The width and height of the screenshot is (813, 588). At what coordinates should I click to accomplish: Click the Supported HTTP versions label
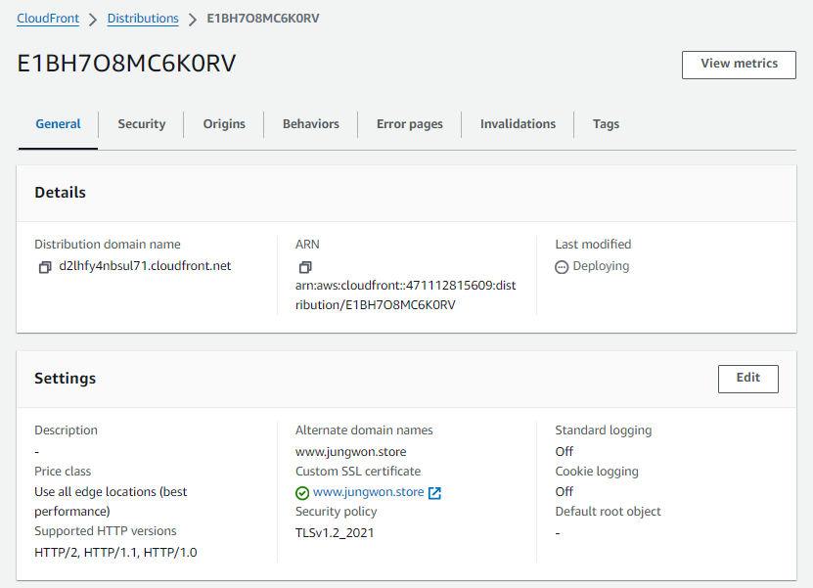pos(106,531)
